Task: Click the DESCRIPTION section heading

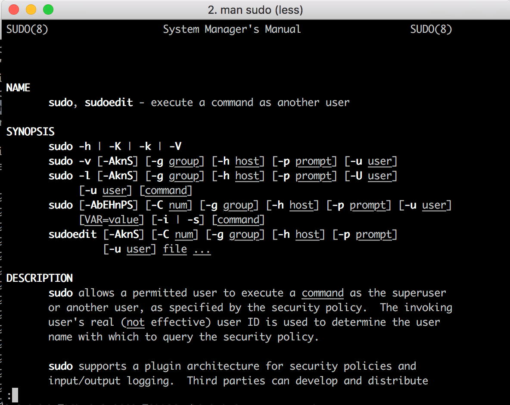Action: (40, 278)
